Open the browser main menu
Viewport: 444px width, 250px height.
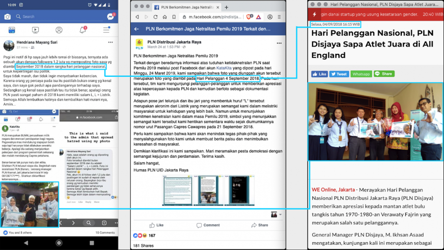(279, 17)
